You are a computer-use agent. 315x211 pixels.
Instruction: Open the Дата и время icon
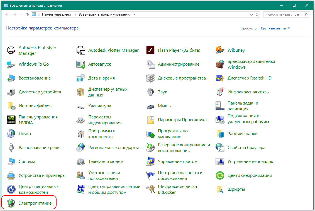(x=81, y=78)
